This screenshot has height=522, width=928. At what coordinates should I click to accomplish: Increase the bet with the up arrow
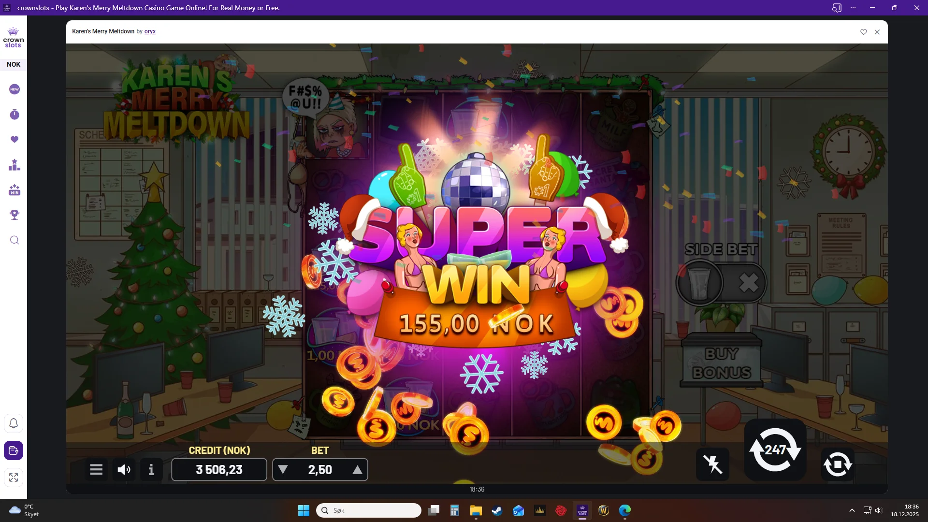tap(357, 470)
